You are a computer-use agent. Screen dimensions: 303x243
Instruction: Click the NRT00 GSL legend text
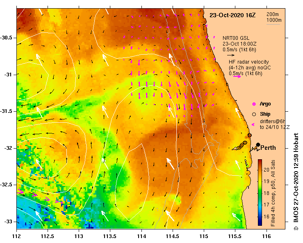point(236,38)
